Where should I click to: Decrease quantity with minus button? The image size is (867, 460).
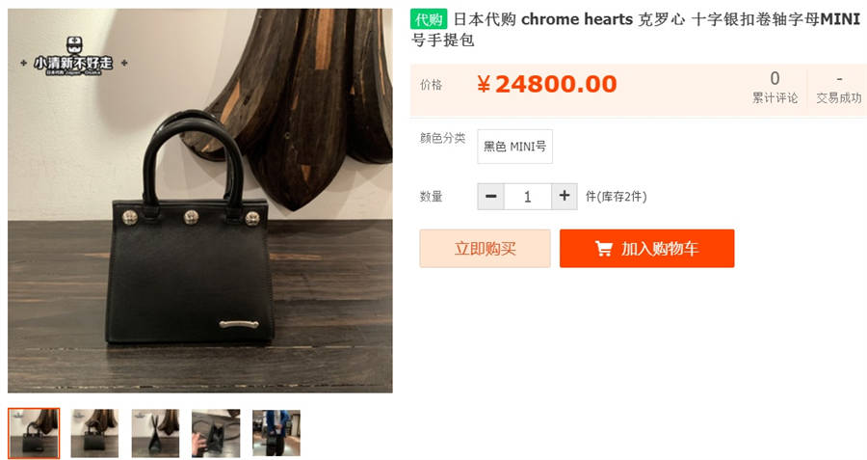490,197
